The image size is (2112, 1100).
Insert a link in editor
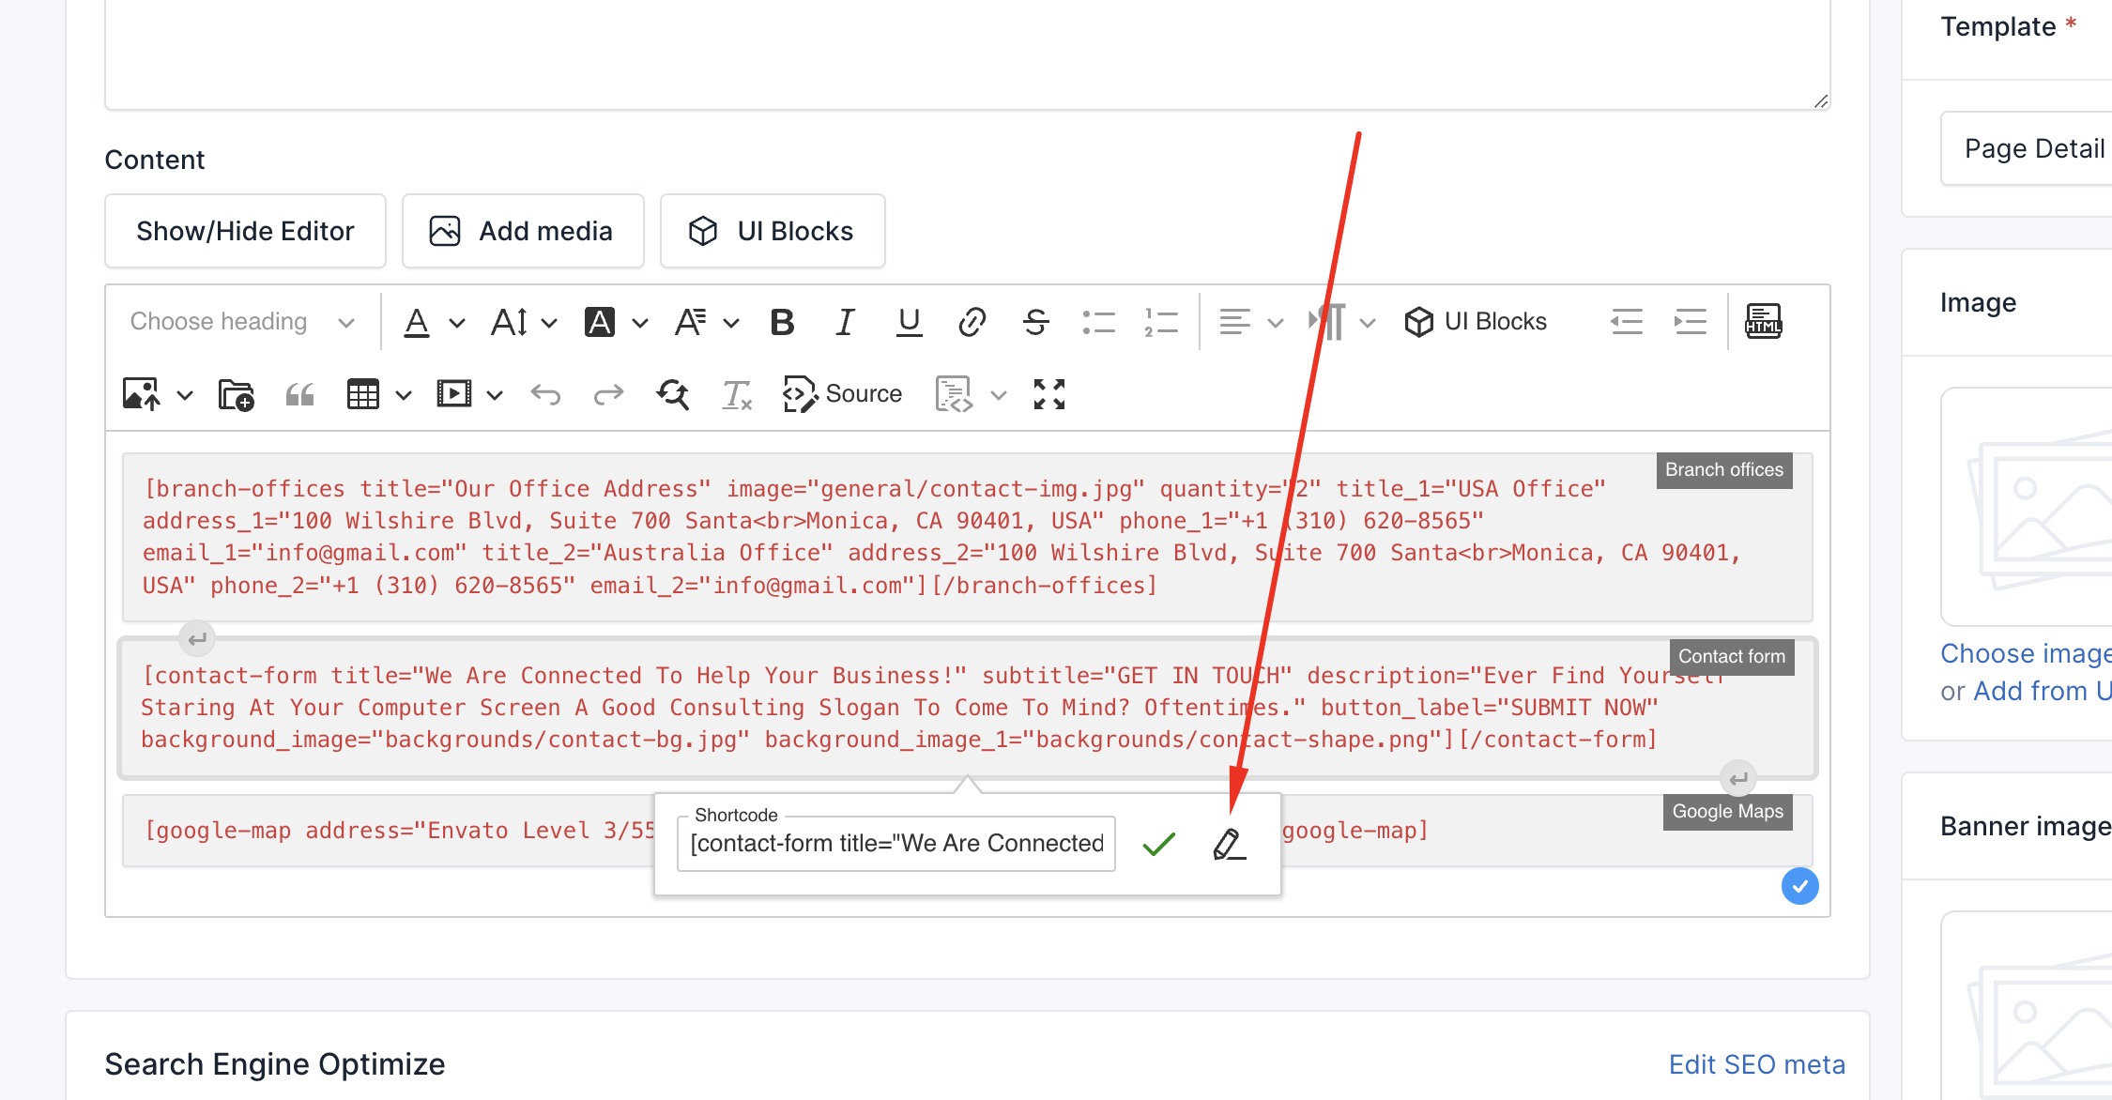972,322
